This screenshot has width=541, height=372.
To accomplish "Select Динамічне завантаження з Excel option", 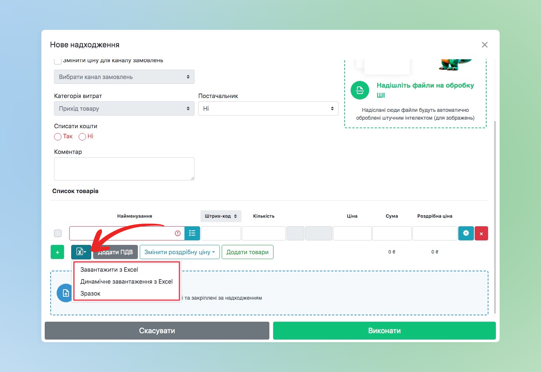I will (126, 282).
